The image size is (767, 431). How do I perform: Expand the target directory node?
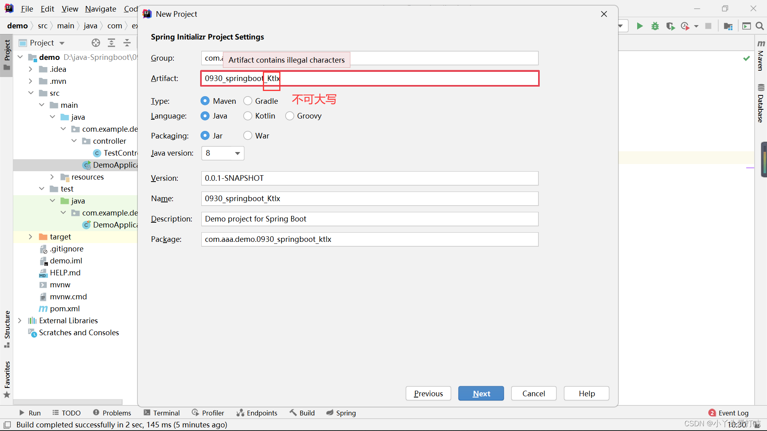(30, 237)
